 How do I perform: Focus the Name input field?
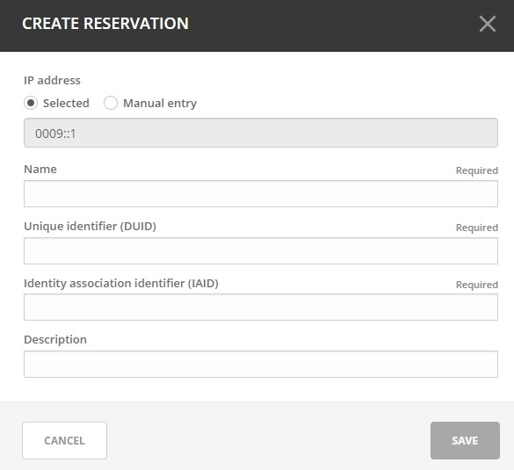click(x=261, y=193)
